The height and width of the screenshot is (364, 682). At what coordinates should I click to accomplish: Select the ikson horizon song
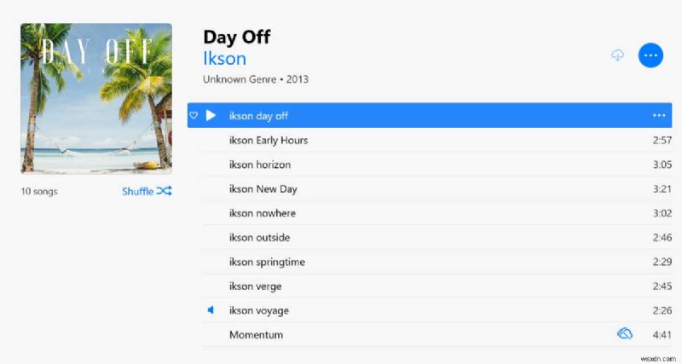click(x=260, y=165)
